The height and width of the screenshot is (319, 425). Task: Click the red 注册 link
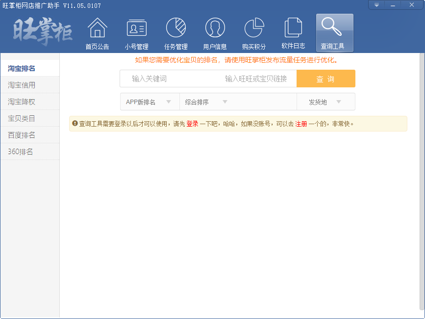pyautogui.click(x=301, y=124)
